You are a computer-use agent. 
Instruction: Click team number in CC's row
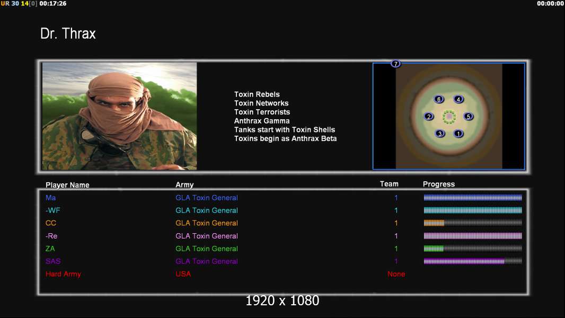pyautogui.click(x=396, y=223)
